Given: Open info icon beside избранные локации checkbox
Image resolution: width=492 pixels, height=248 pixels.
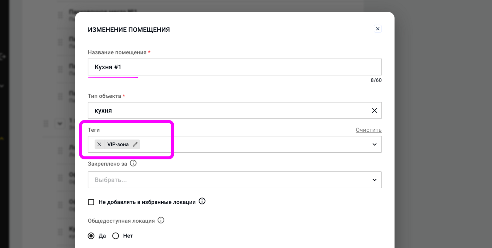Looking at the screenshot, I should [x=202, y=201].
